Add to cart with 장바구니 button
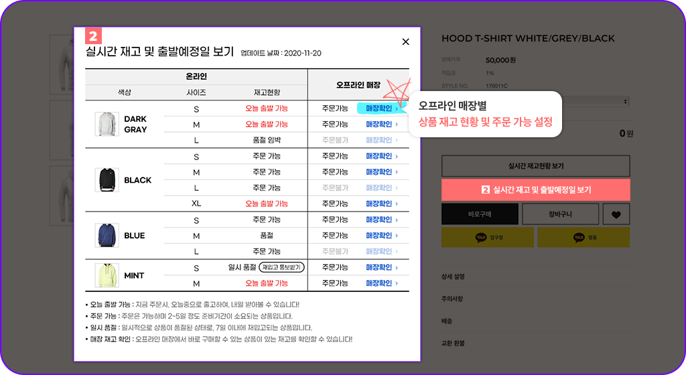 [x=560, y=214]
